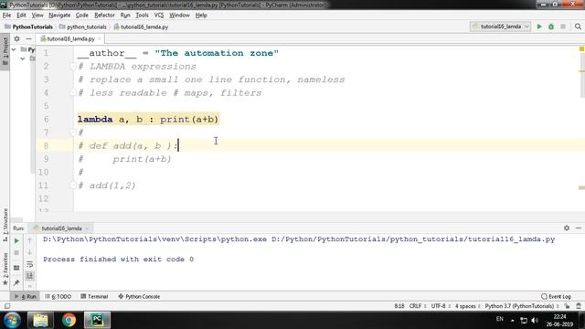
Task: Collapse the second project tree node
Action: (x=22, y=58)
